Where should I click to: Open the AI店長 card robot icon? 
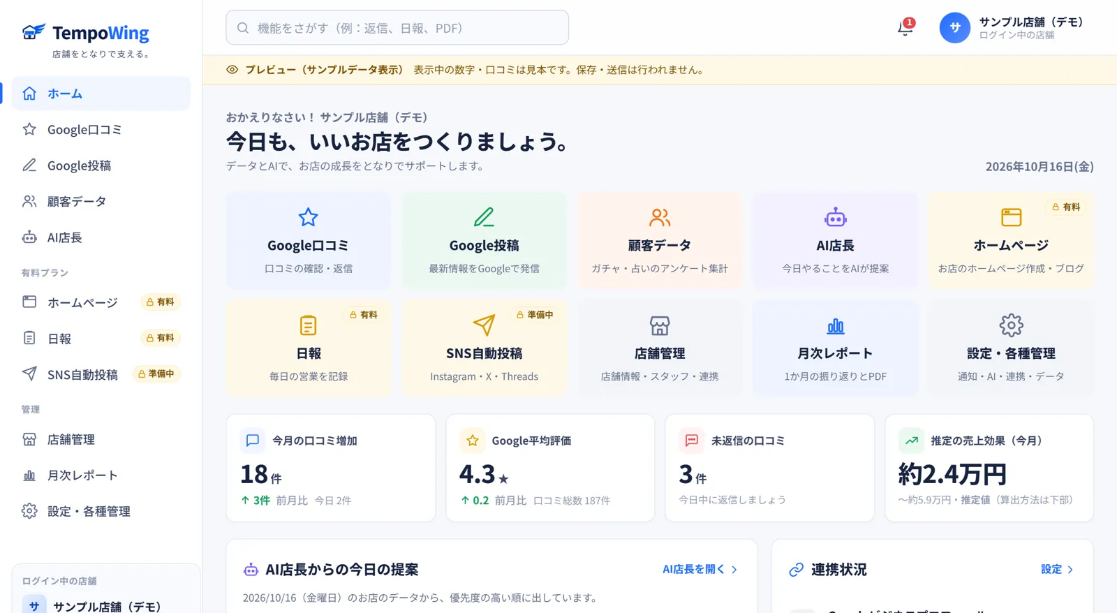click(x=835, y=217)
